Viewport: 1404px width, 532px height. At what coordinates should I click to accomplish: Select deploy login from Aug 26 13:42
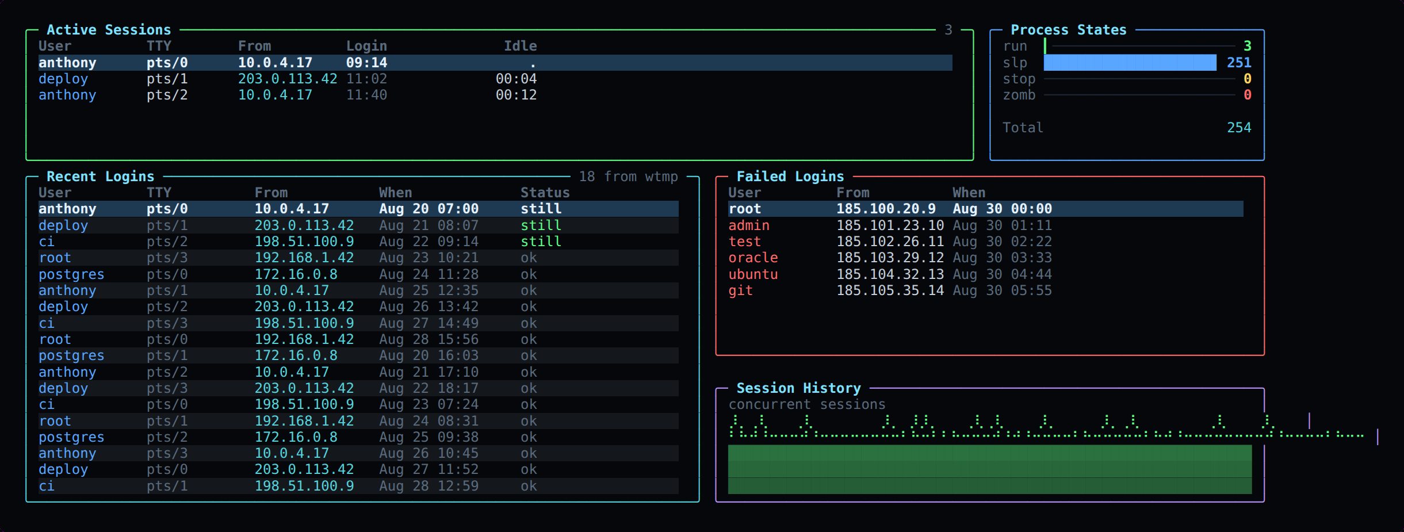tap(358, 307)
